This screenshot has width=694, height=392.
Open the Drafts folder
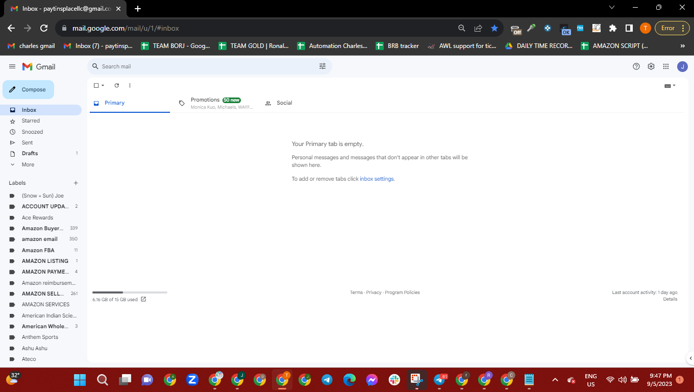coord(41,153)
